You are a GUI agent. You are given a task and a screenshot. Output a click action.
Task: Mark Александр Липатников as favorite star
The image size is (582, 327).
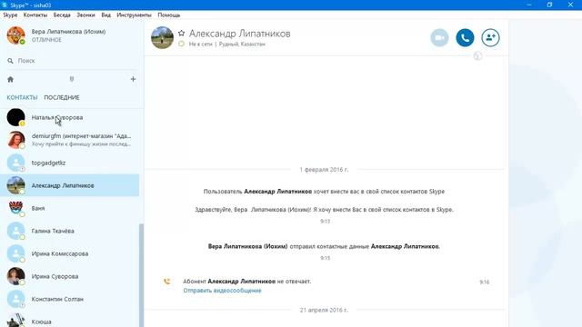[x=181, y=34]
